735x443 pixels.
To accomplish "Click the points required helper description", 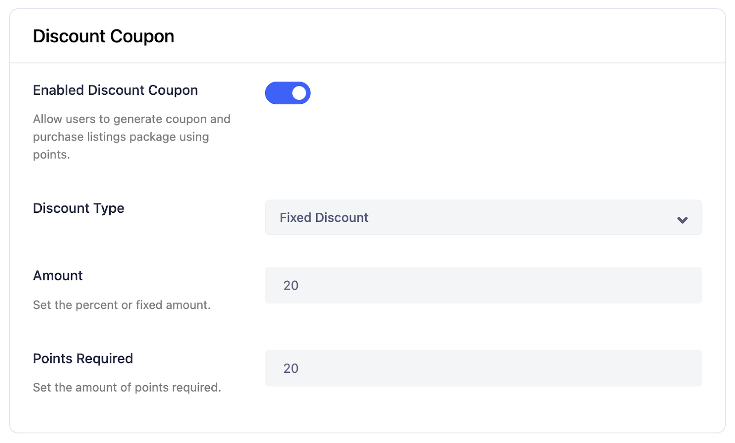I will 126,387.
